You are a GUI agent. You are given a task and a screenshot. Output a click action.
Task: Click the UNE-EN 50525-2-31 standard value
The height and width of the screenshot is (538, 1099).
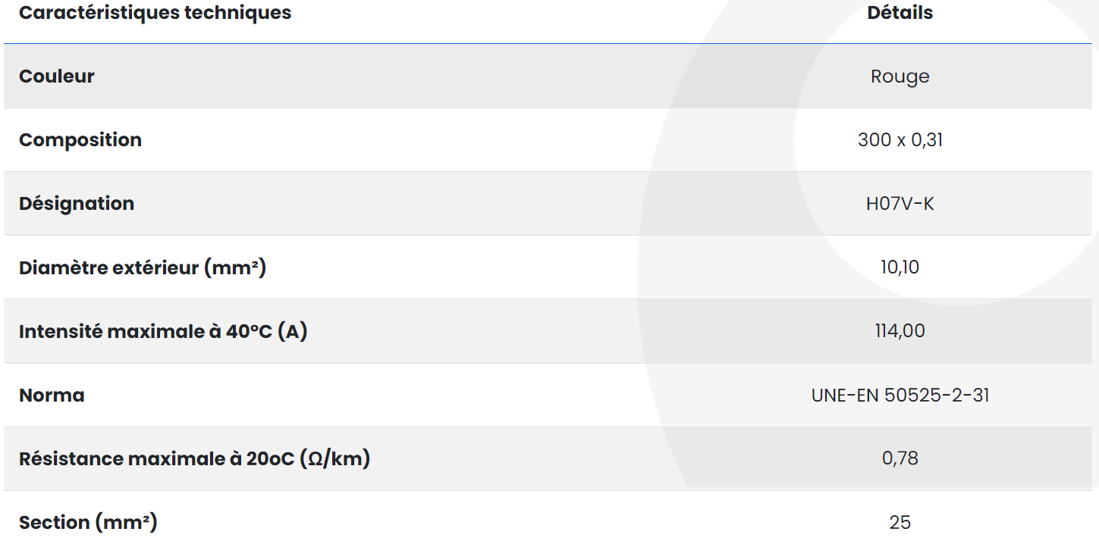900,395
